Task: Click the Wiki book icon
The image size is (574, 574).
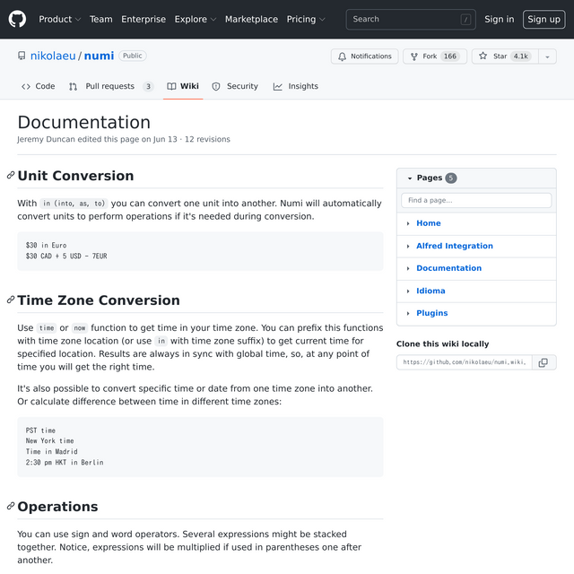Action: pos(171,86)
